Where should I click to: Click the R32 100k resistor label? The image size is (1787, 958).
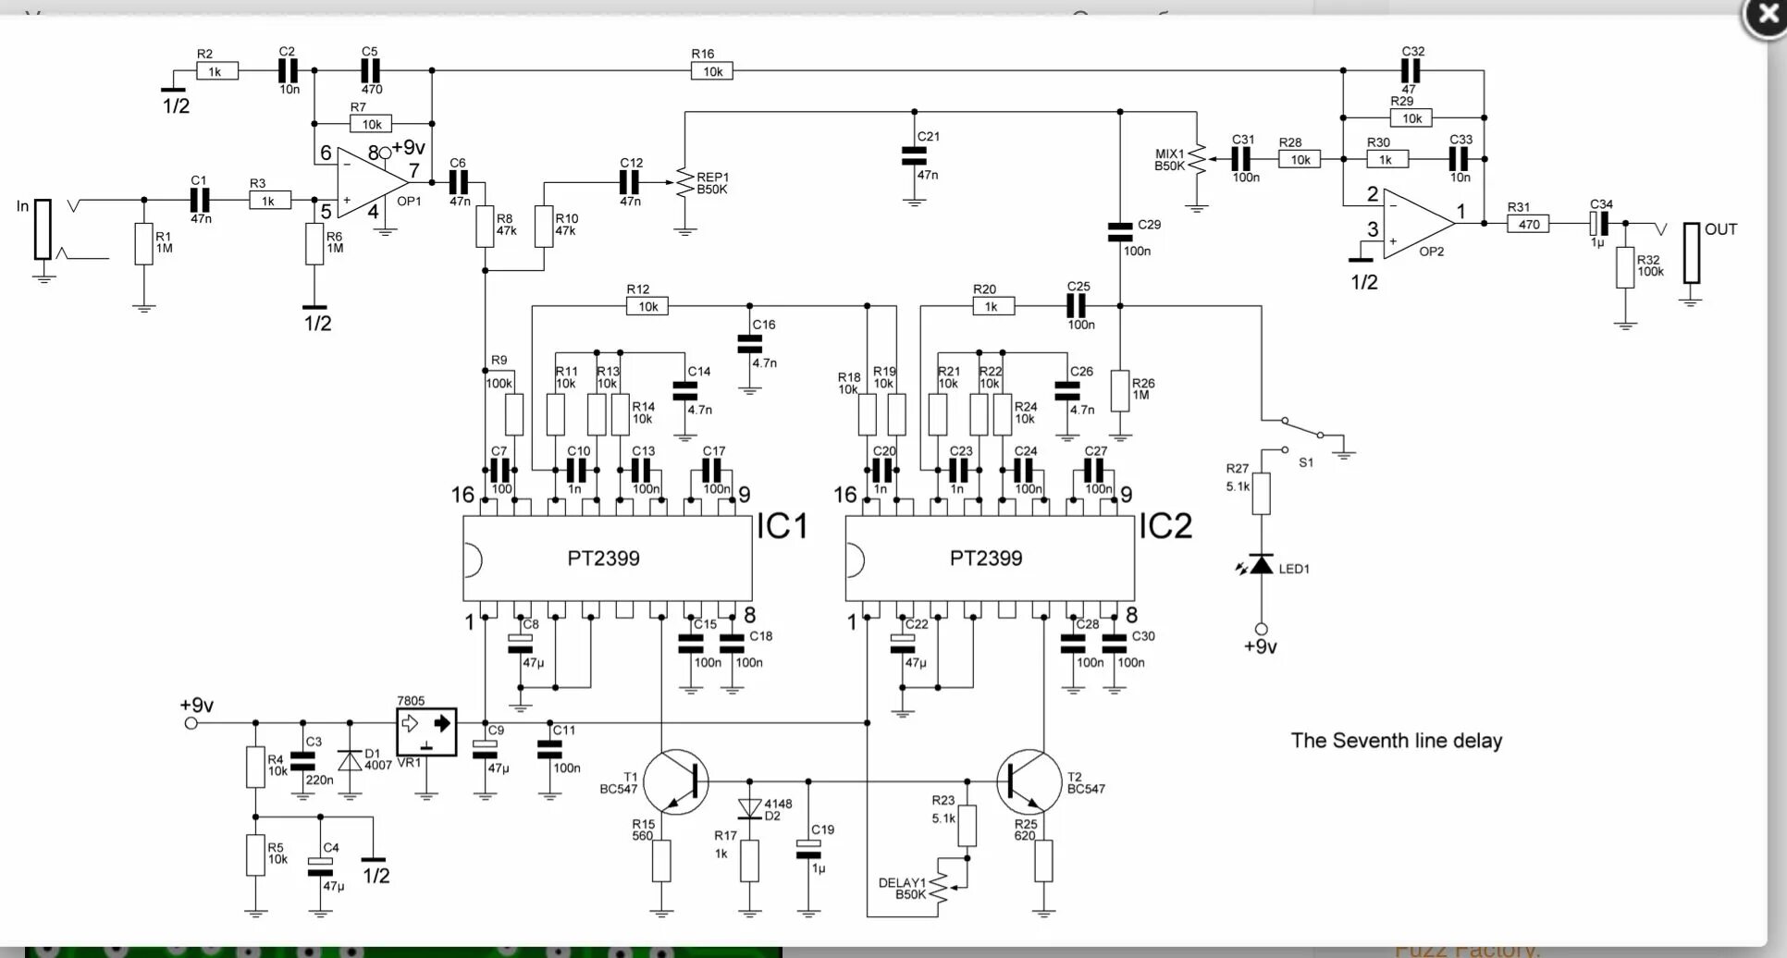pos(1650,266)
